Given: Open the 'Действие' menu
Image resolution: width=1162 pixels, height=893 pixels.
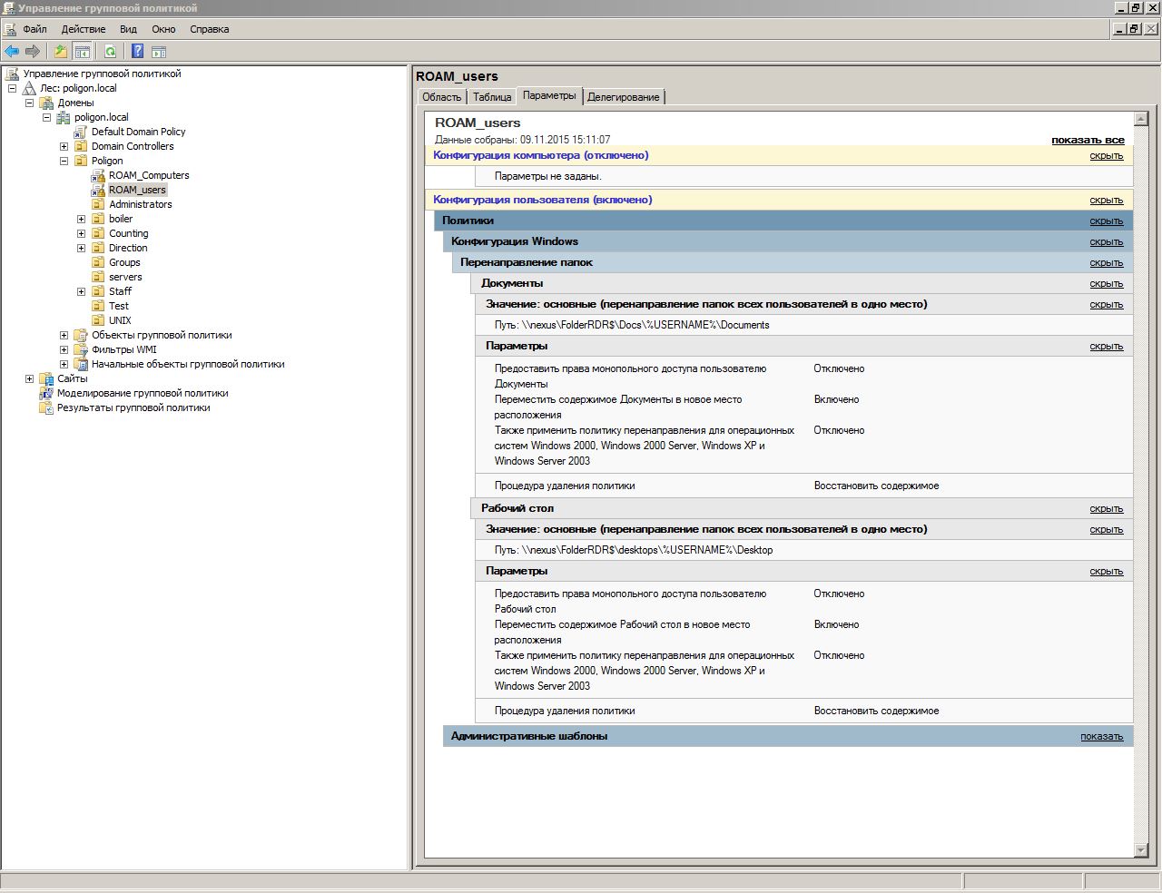Looking at the screenshot, I should [x=84, y=29].
